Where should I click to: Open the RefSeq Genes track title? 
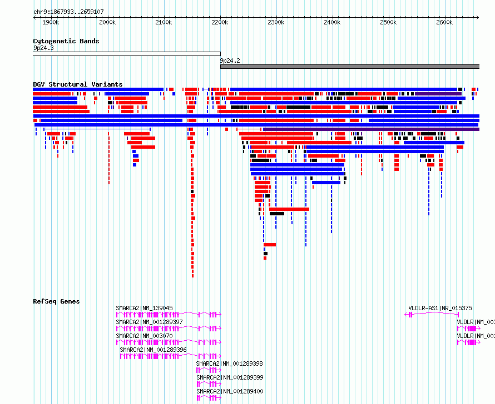click(x=56, y=301)
